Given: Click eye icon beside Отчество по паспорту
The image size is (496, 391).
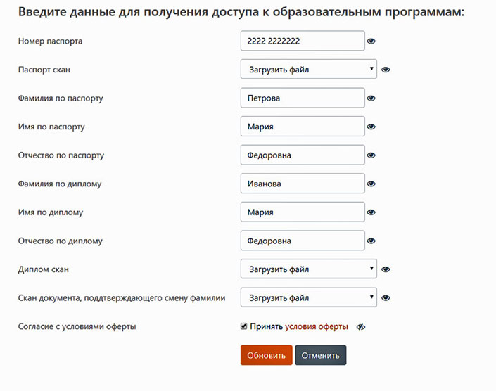Looking at the screenshot, I should point(371,155).
